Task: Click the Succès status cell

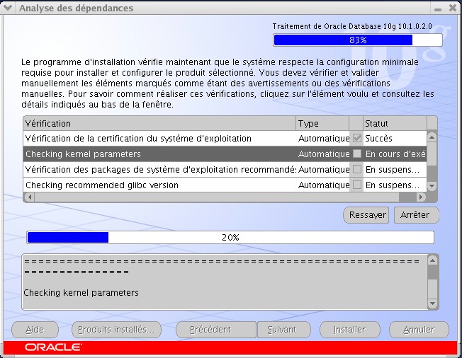Action: click(395, 138)
